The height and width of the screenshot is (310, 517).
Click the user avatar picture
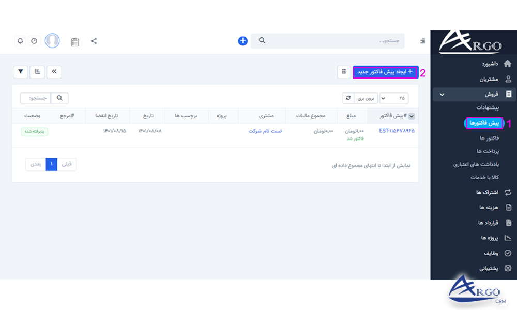click(52, 40)
